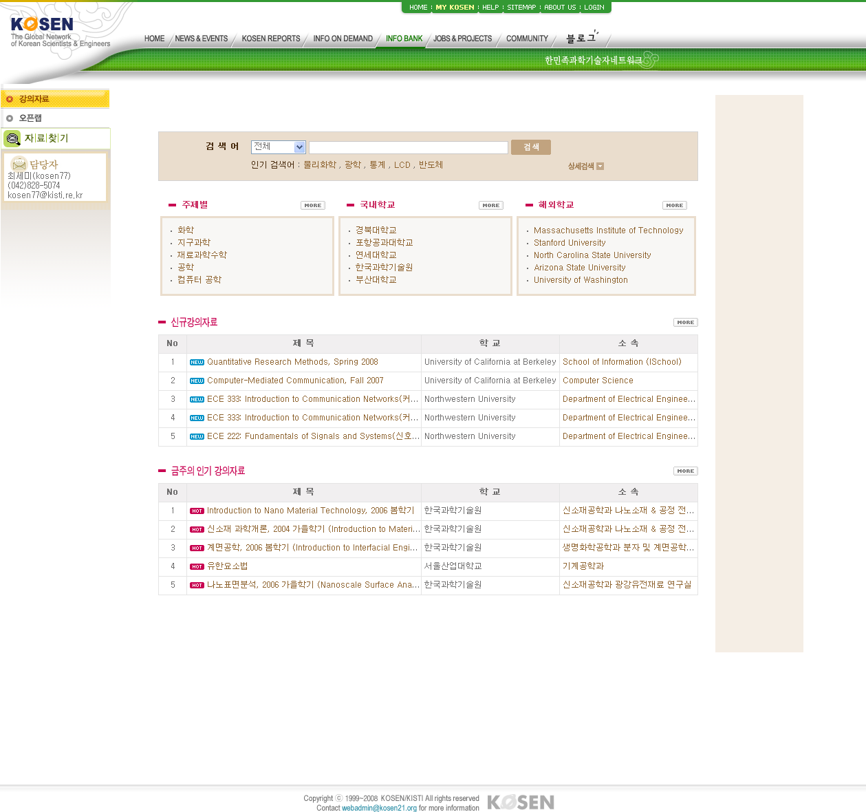The image size is (866, 812).
Task: Open subject 지구과학
Action: pos(194,242)
